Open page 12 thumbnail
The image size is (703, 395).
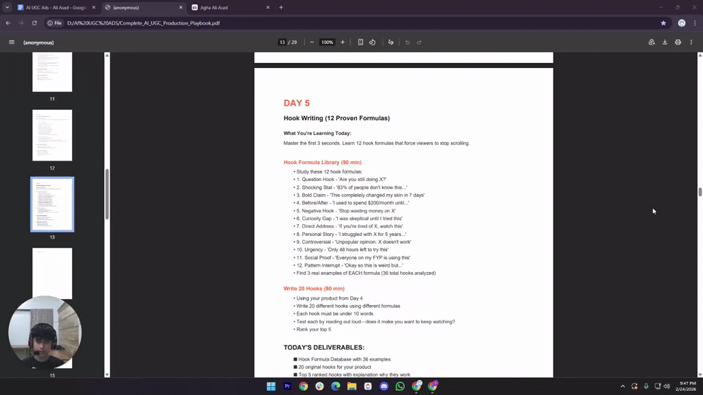pyautogui.click(x=52, y=135)
